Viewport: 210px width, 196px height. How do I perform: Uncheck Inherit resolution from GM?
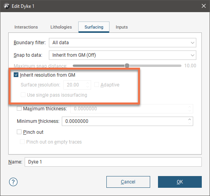[16, 75]
